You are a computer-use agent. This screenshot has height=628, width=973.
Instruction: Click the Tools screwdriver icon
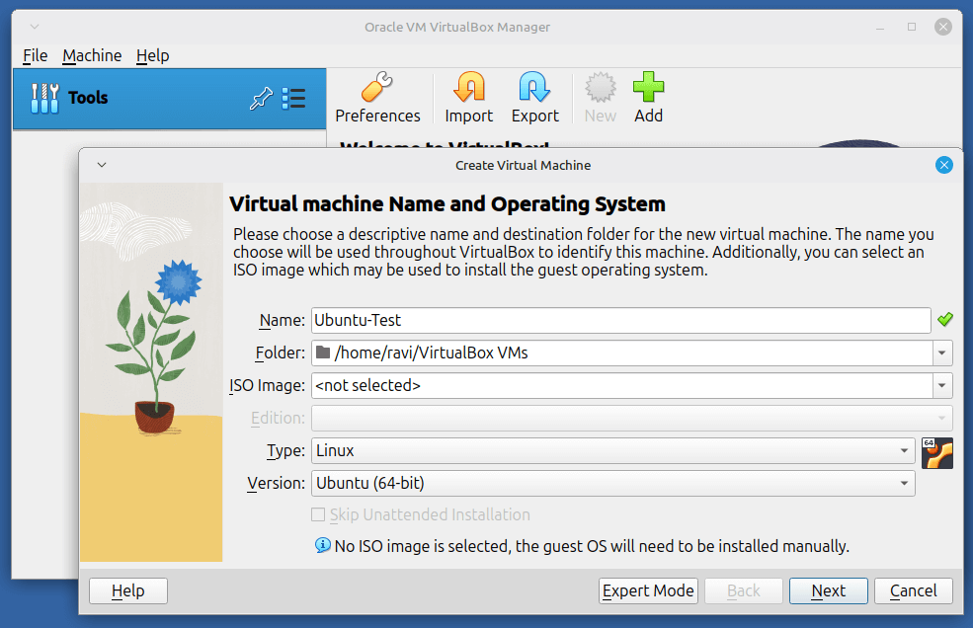click(x=45, y=98)
